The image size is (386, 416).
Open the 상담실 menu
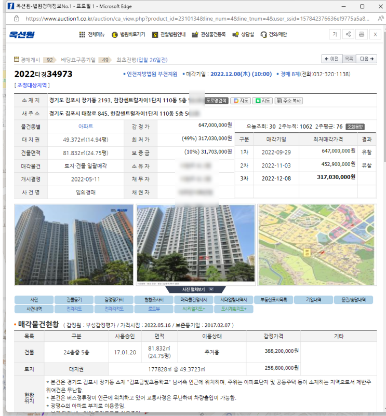243,34
